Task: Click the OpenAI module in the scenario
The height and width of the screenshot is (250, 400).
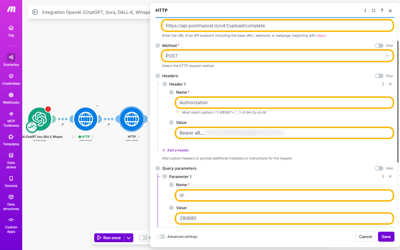Action: pos(40,119)
